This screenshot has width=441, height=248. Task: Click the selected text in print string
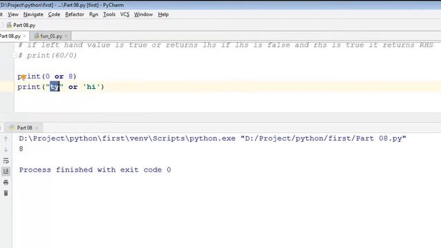(x=55, y=87)
